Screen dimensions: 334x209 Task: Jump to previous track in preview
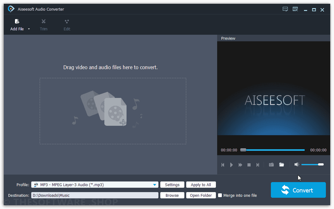click(223, 165)
